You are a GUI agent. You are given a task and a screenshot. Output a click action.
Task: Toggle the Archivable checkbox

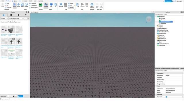click(166, 97)
